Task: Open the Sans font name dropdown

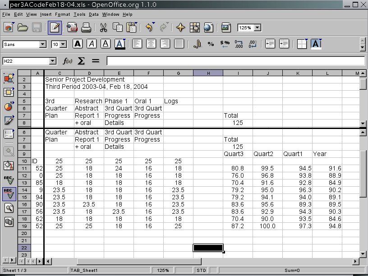Action: [42, 44]
